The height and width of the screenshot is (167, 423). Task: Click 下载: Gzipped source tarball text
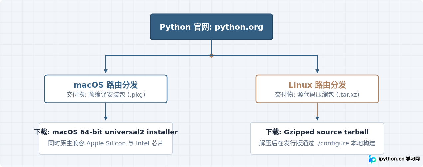pos(317,132)
